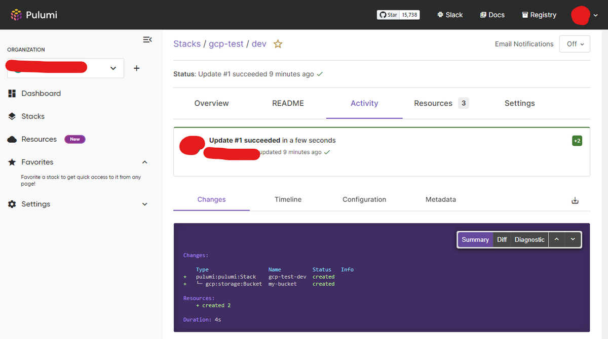Click the dev breadcrumb link
Image resolution: width=608 pixels, height=339 pixels.
259,44
